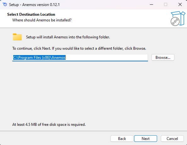The image size is (187, 145).
Task: Click the 'To continue, click Next' instruction text
Action: point(79,48)
